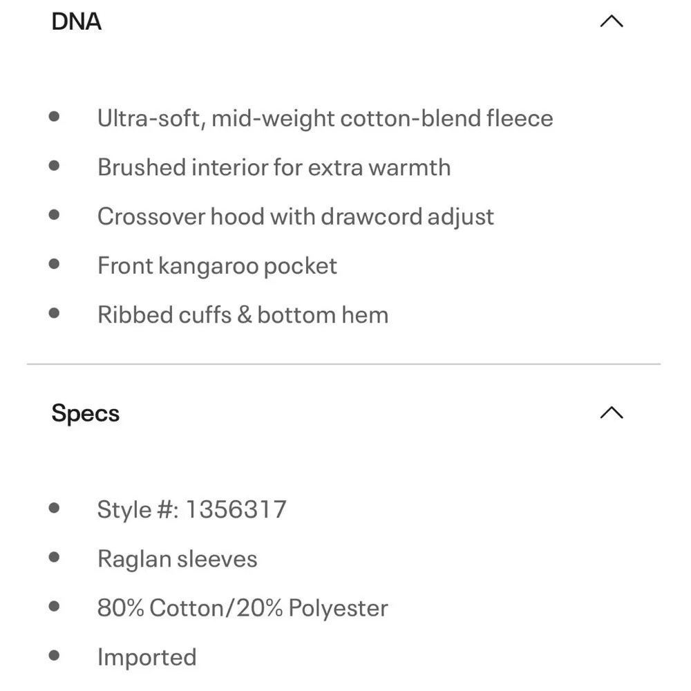The width and height of the screenshot is (691, 691).
Task: Select the brushed interior for extra warmth text
Action: click(274, 167)
